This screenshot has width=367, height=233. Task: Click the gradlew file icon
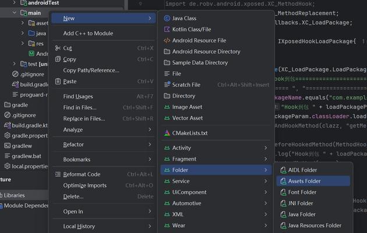tap(7, 146)
